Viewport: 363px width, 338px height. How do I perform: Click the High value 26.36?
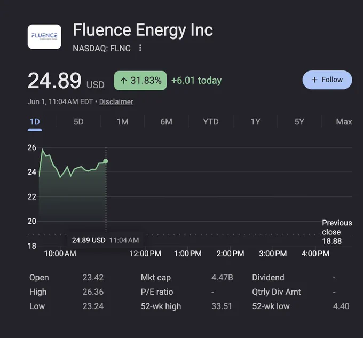[93, 292]
